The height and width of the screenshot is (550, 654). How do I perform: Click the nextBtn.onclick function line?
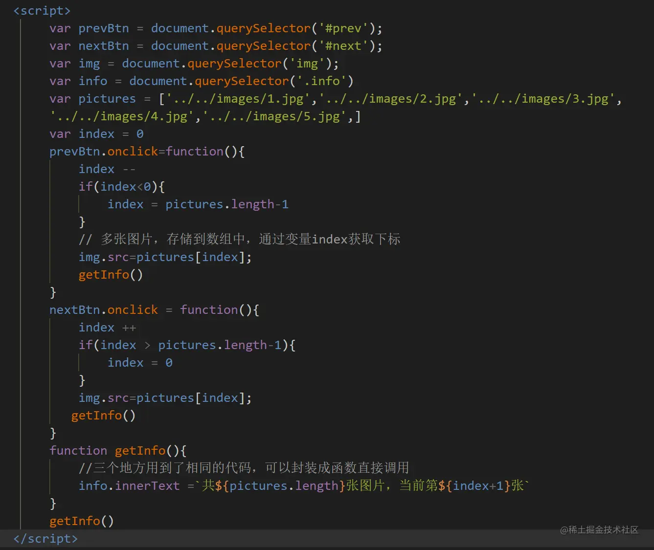(153, 309)
